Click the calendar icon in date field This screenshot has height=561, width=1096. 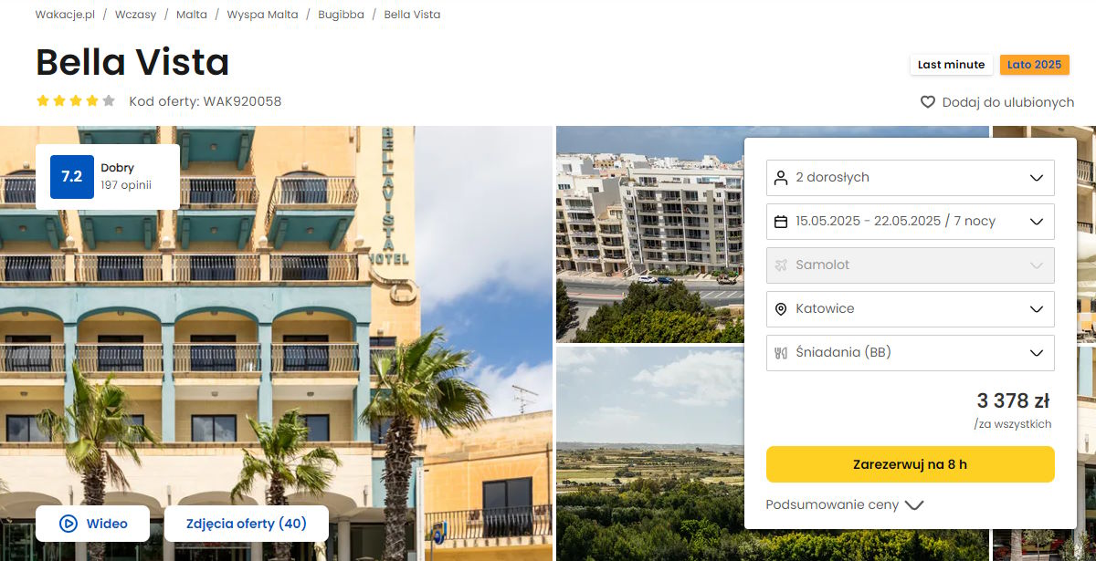click(780, 221)
